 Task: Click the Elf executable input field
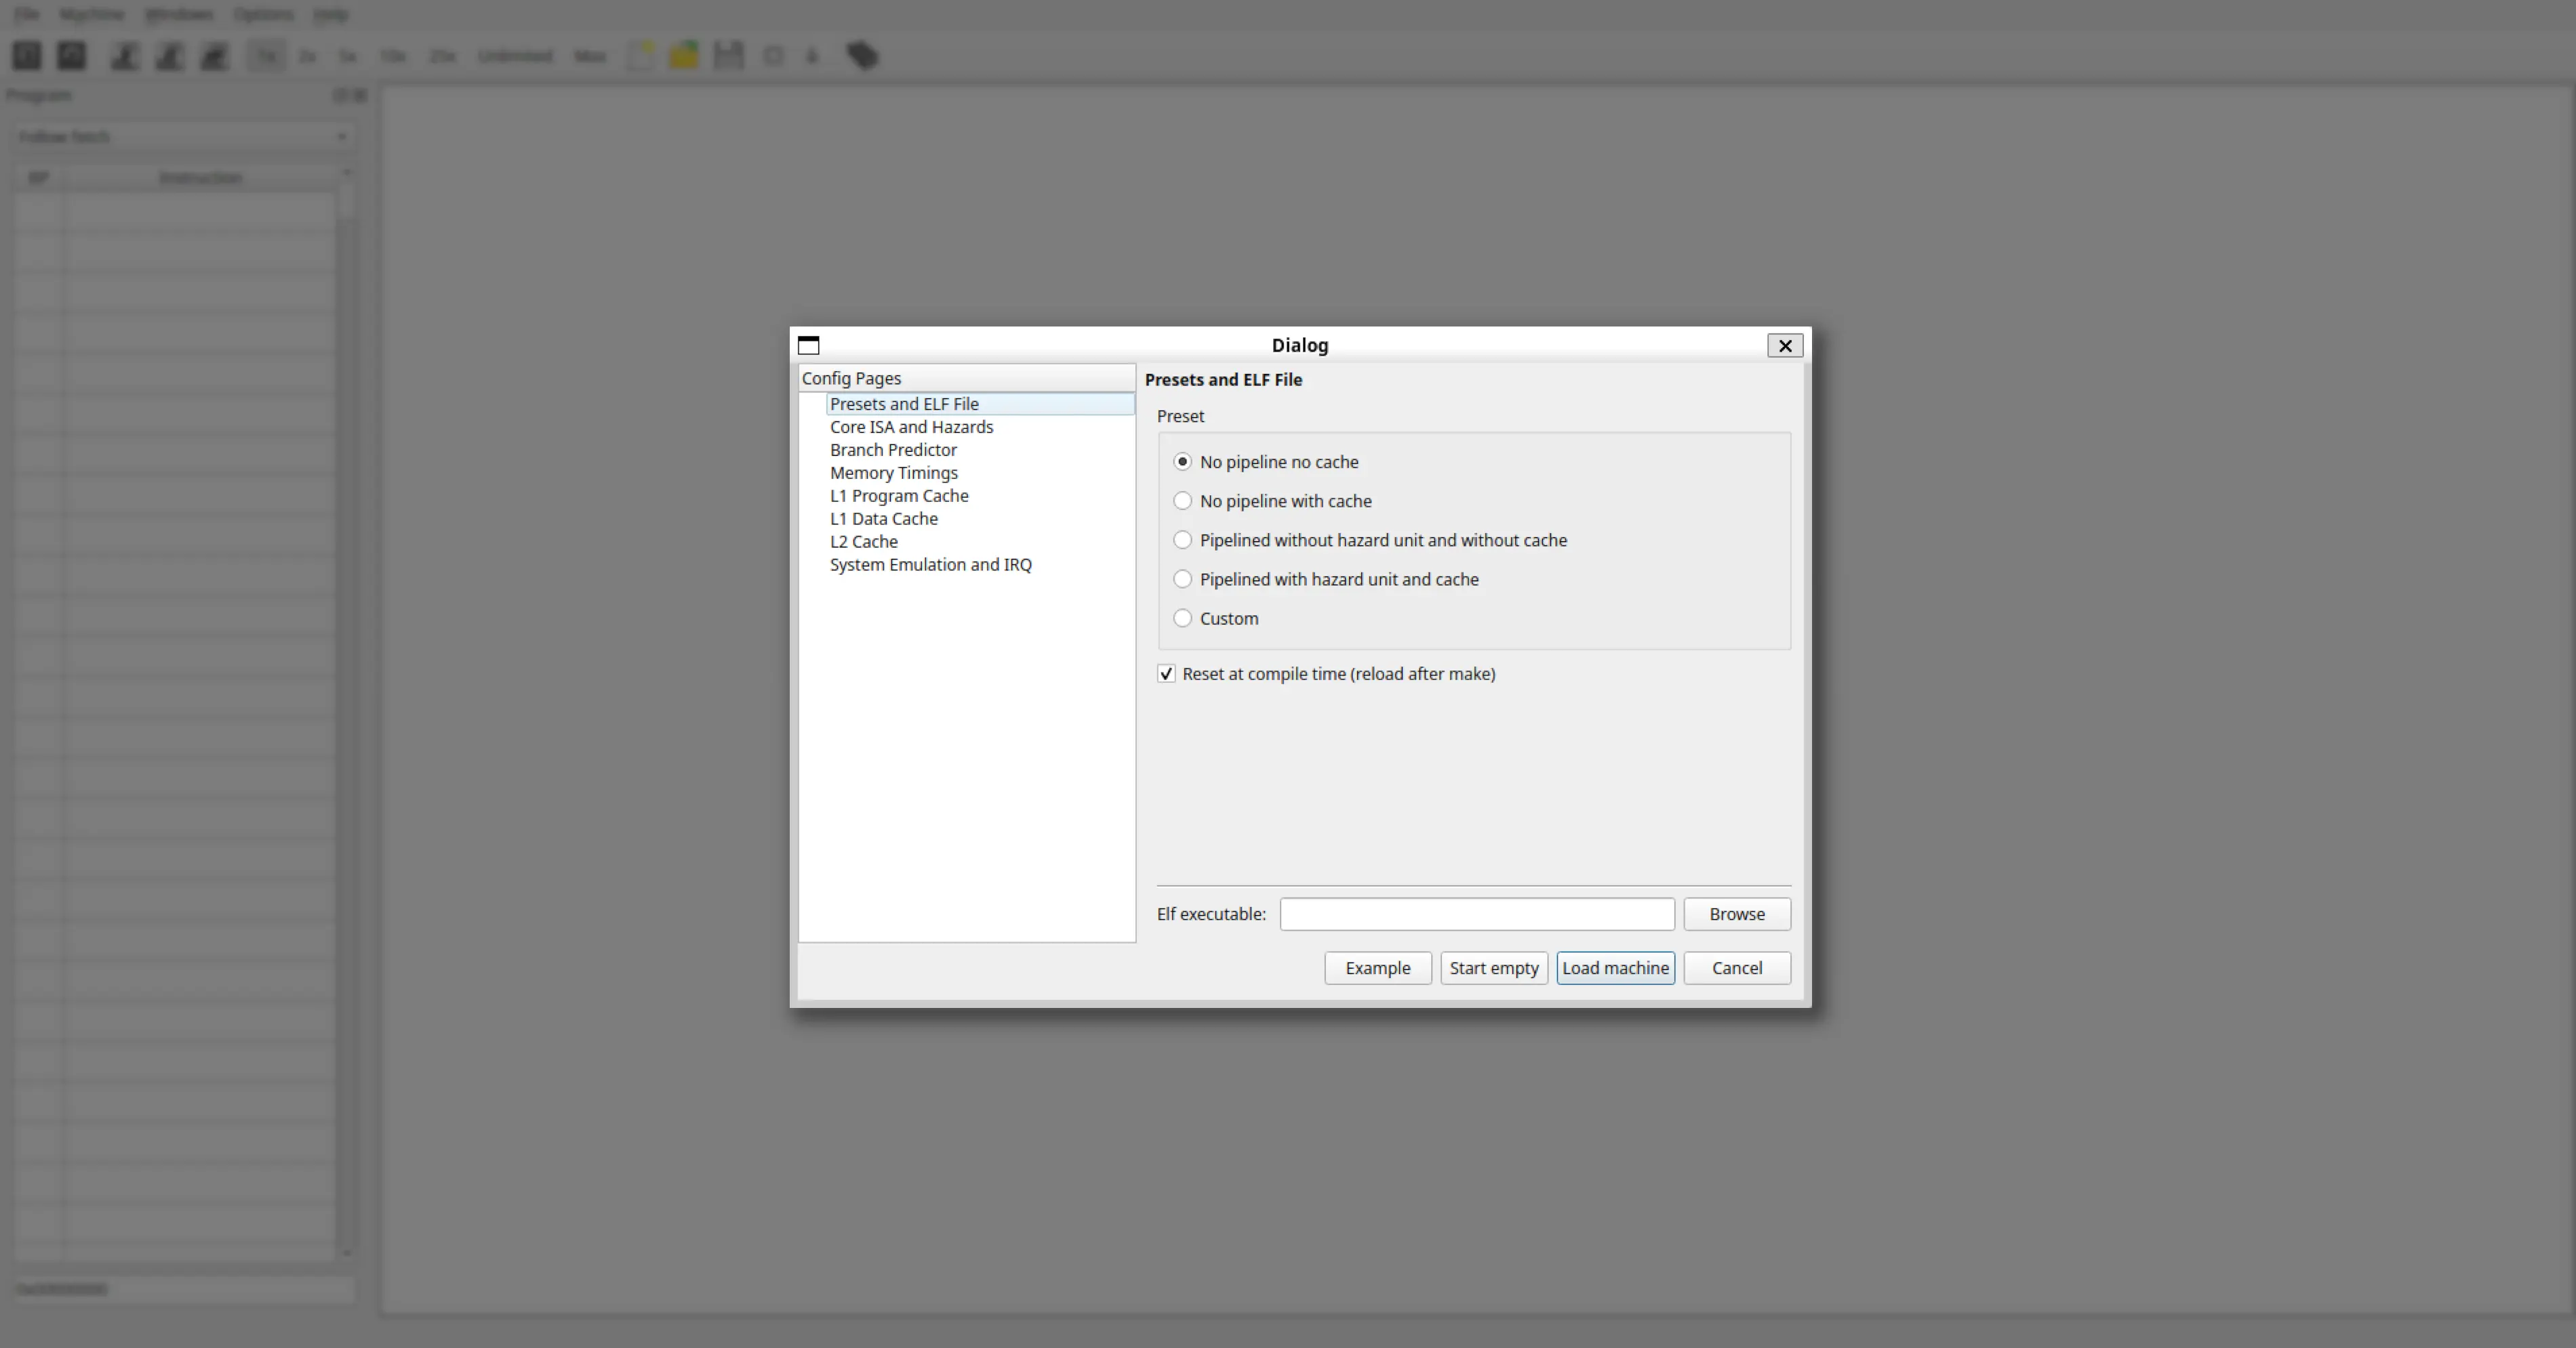1476,914
